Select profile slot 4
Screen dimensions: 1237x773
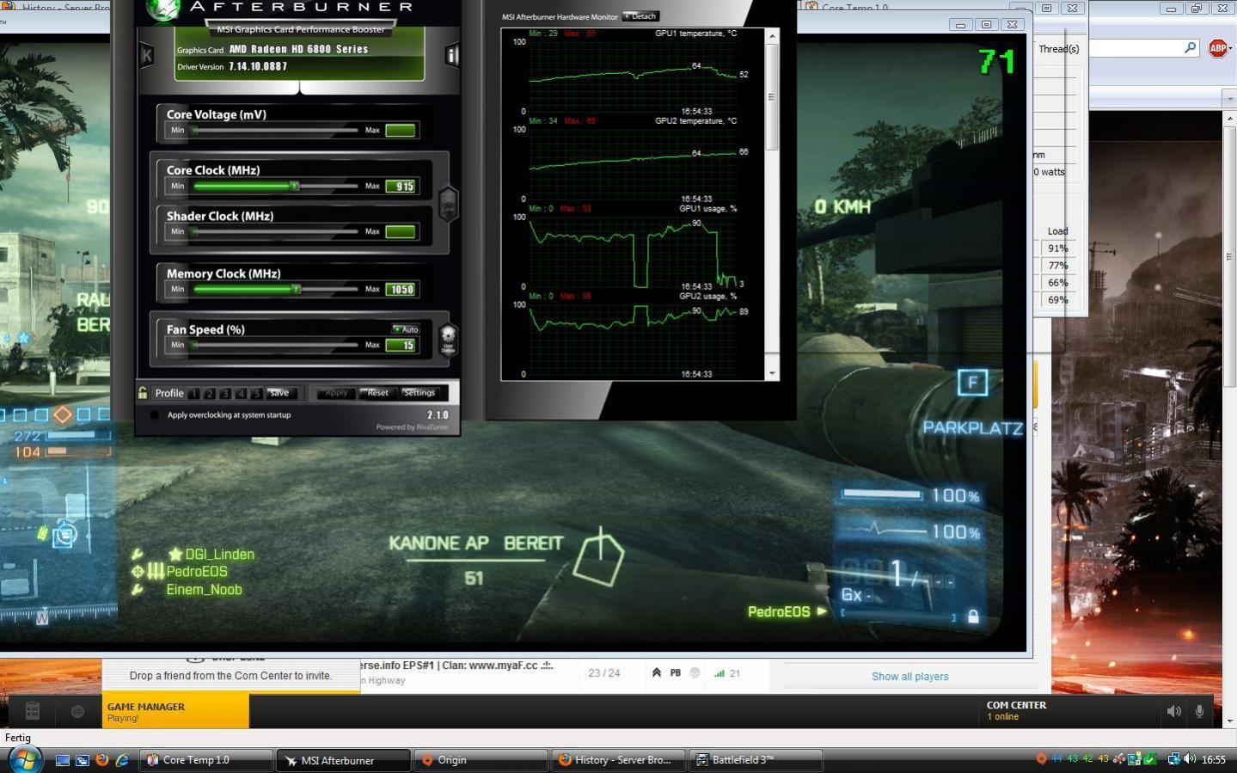241,393
